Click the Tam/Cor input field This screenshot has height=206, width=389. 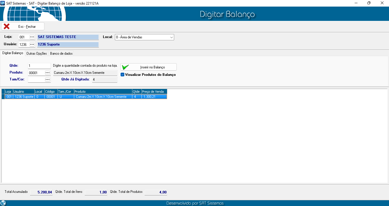point(36,80)
